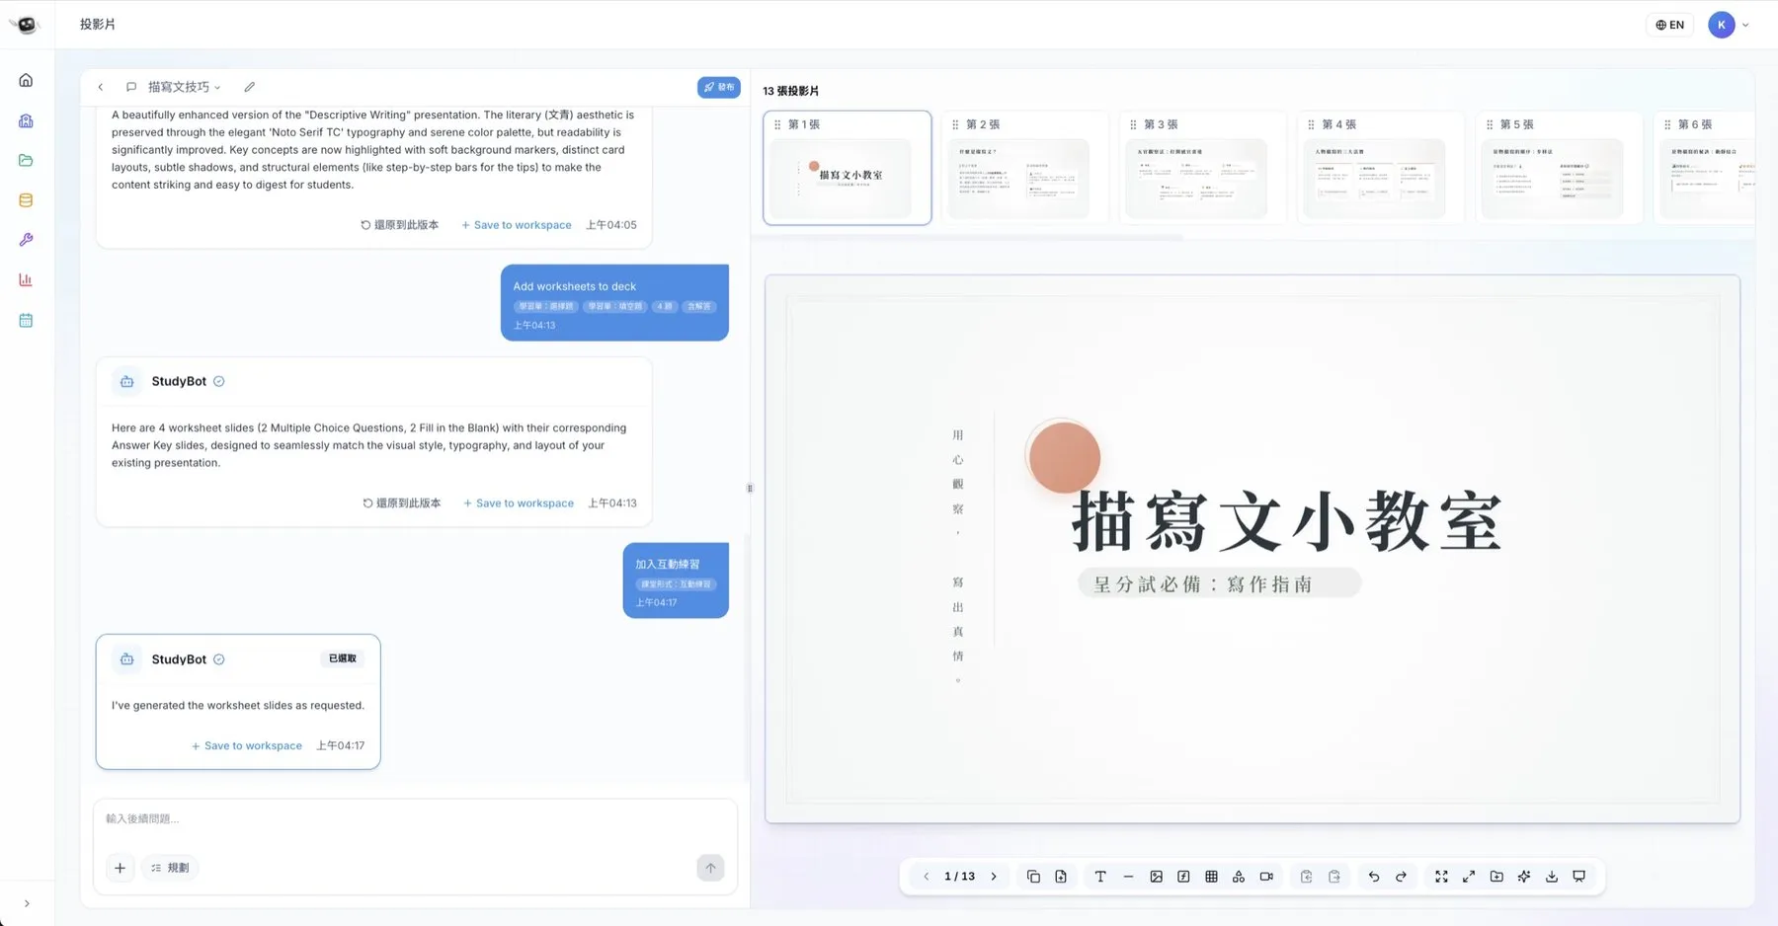1778x926 pixels.
Task: Undo the last edit
Action: click(x=1374, y=877)
